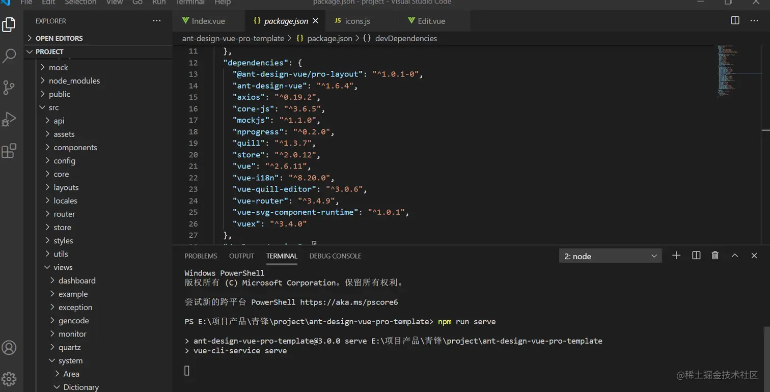Open the Run and Debug view
This screenshot has width=770, height=392.
tap(9, 119)
